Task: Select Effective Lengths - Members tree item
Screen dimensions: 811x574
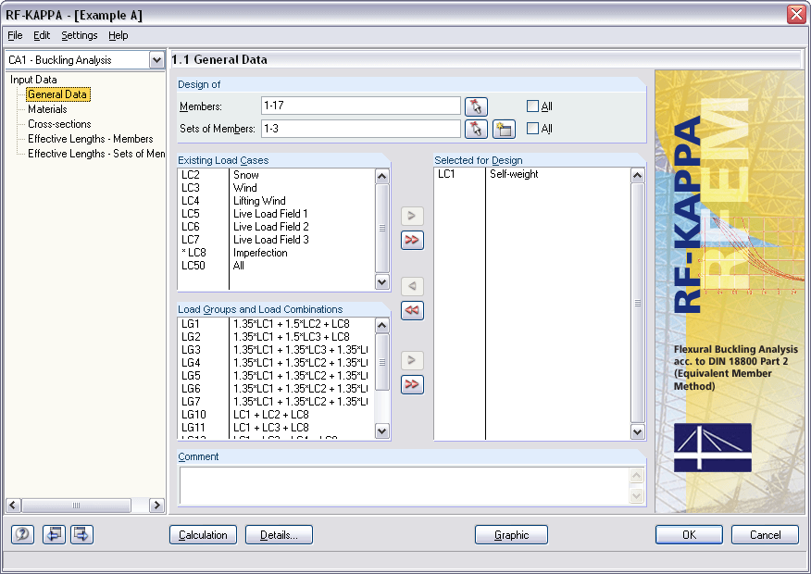Action: tap(91, 139)
